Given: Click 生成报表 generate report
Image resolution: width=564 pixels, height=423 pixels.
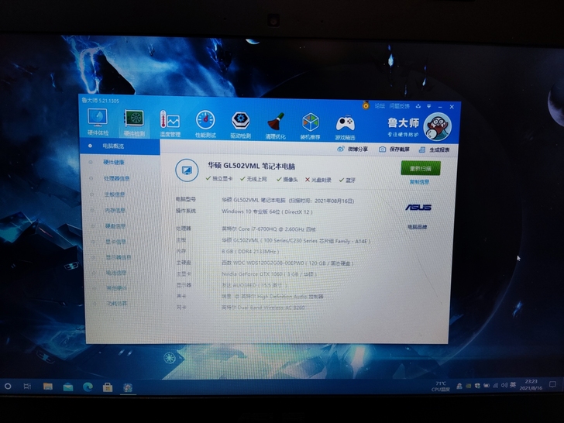Looking at the screenshot, I should tap(435, 150).
